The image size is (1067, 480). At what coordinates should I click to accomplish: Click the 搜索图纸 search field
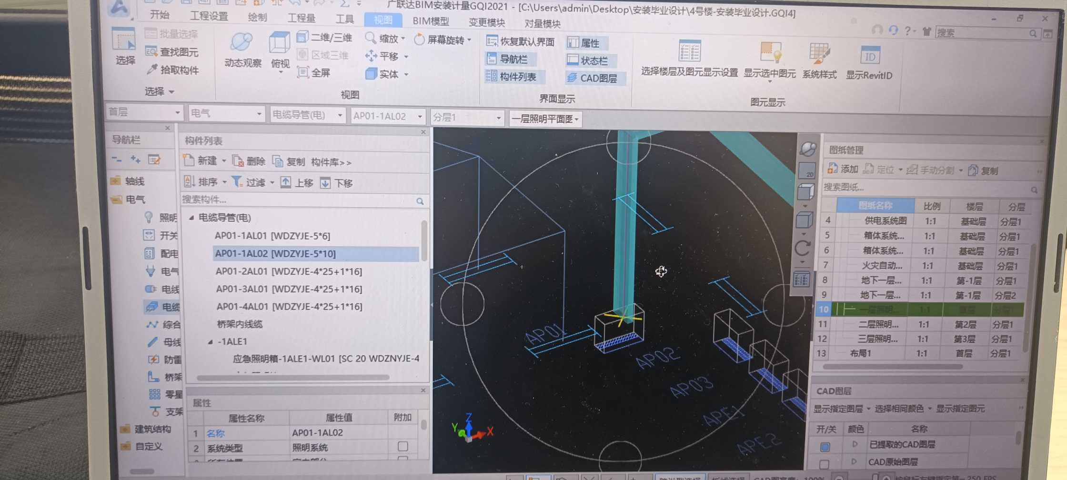click(x=929, y=188)
